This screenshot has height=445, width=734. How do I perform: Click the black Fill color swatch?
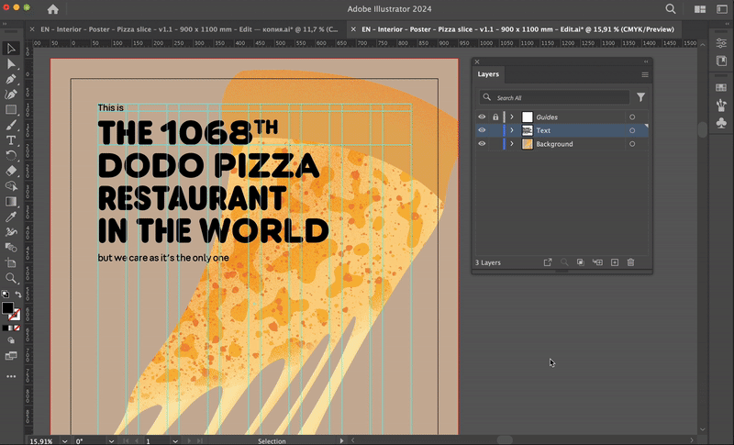pyautogui.click(x=7, y=307)
